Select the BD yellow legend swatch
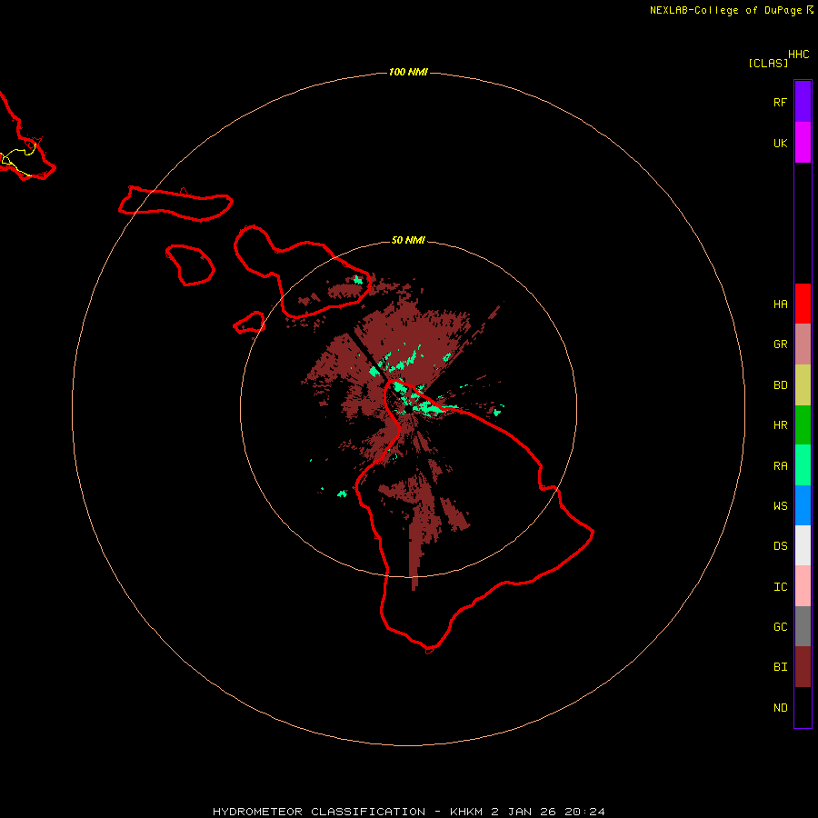Viewport: 818px width, 818px height. coord(803,385)
